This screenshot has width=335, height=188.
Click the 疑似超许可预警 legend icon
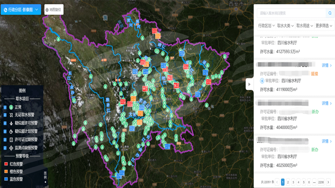tap(11, 123)
